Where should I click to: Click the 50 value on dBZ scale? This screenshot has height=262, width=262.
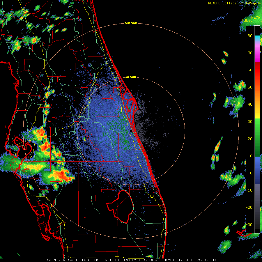pos(250,87)
